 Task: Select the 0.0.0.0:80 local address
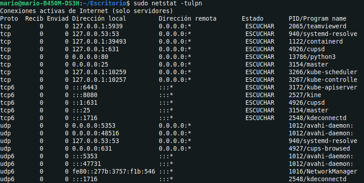click(90, 57)
